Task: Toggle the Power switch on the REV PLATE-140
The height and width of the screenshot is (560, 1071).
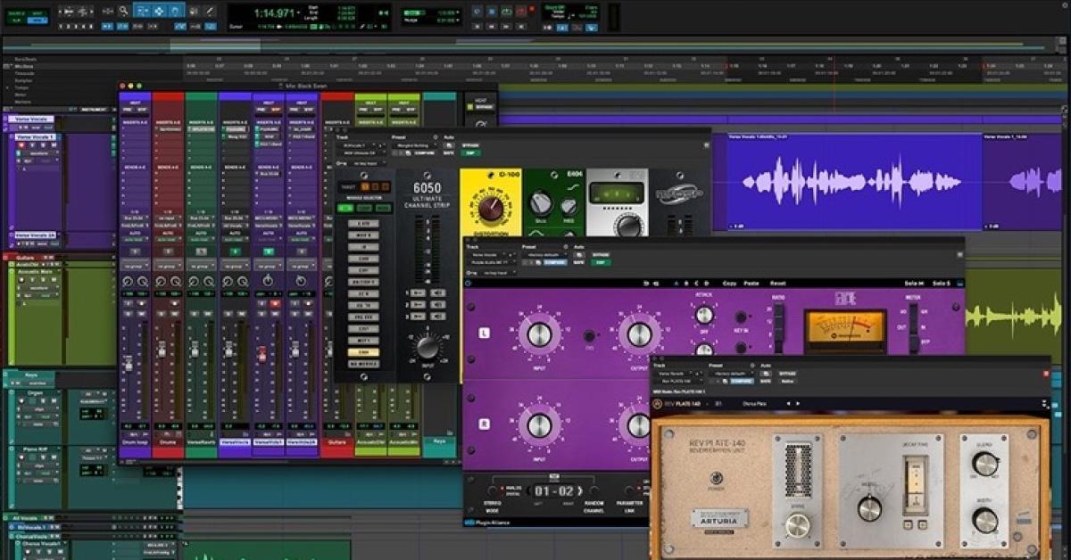Action: [717, 479]
